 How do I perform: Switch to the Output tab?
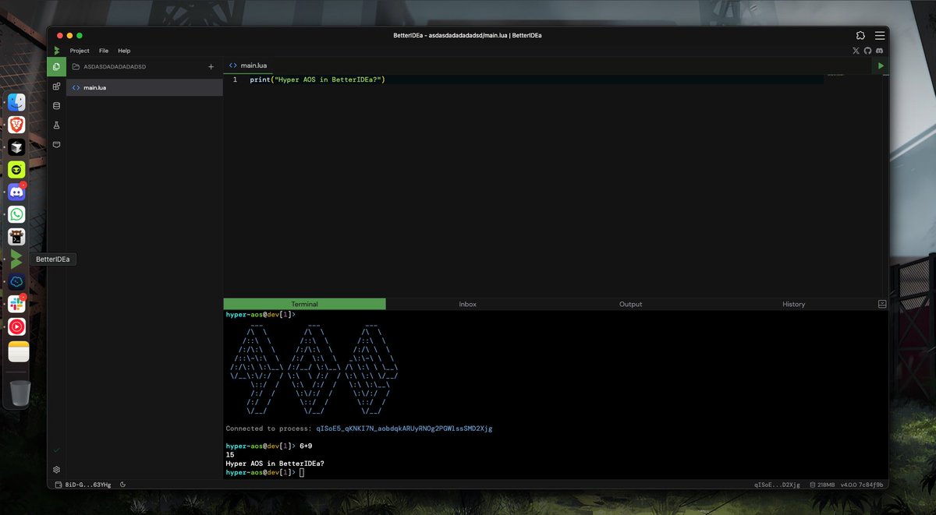pyautogui.click(x=630, y=304)
